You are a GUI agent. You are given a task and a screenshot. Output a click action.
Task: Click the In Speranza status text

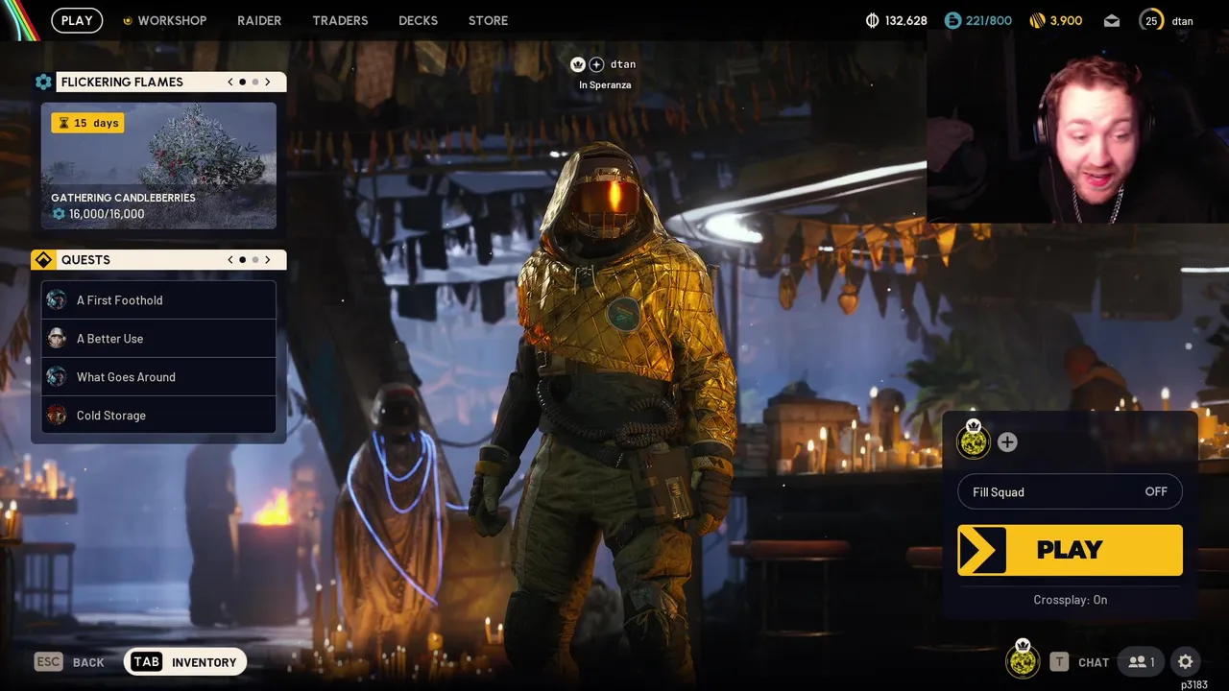coord(605,85)
